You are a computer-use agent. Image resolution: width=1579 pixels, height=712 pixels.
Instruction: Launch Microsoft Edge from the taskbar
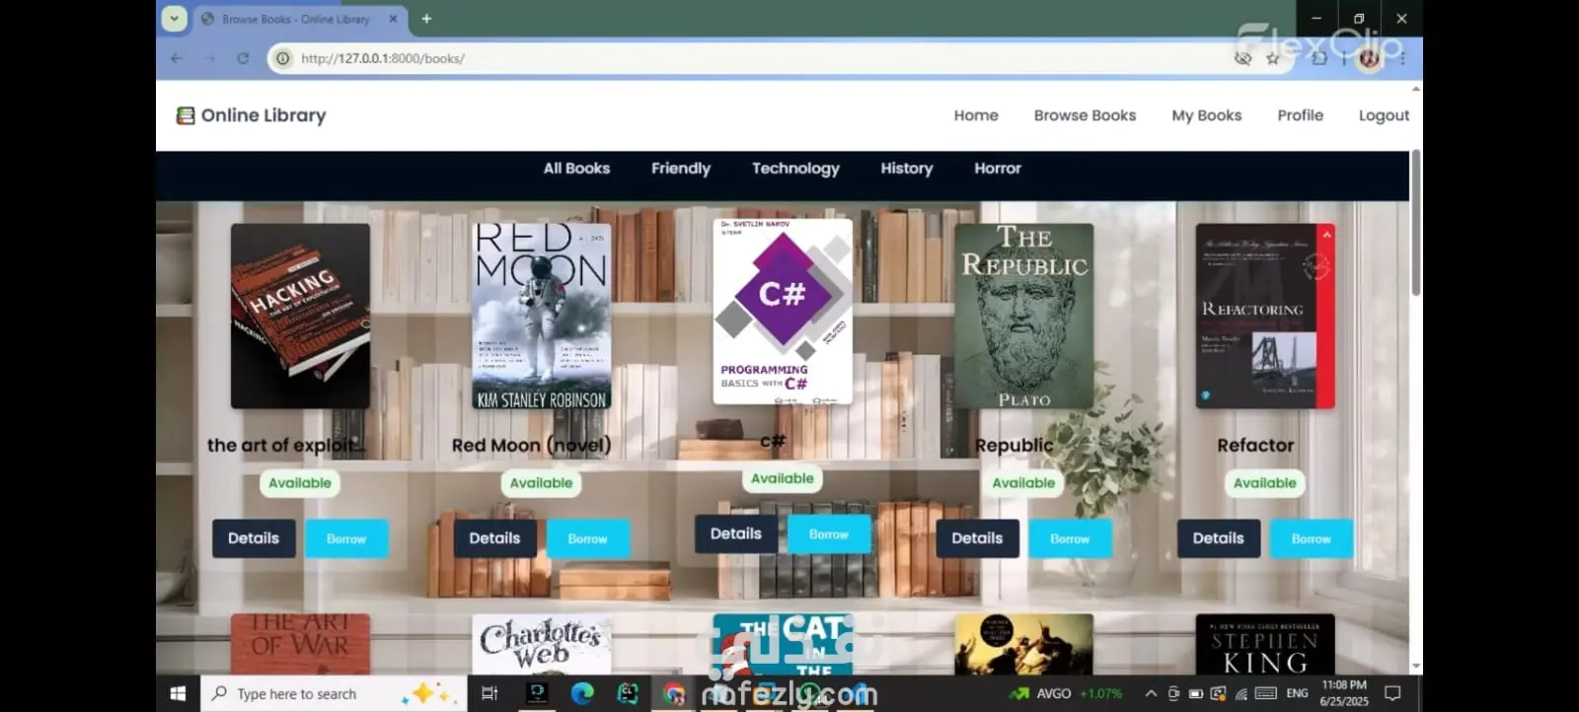click(x=582, y=694)
